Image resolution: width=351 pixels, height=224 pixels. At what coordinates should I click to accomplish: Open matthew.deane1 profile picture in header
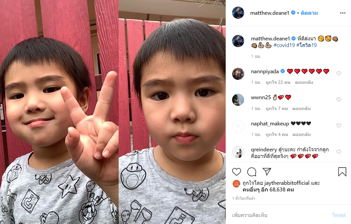[238, 13]
